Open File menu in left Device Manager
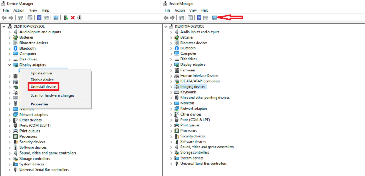Screen dimensions: 365x176 pos(6,10)
